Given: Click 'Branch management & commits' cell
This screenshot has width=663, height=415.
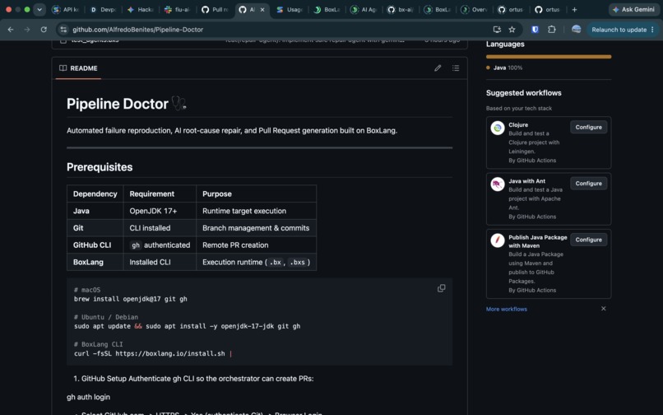Looking at the screenshot, I should click(x=256, y=228).
